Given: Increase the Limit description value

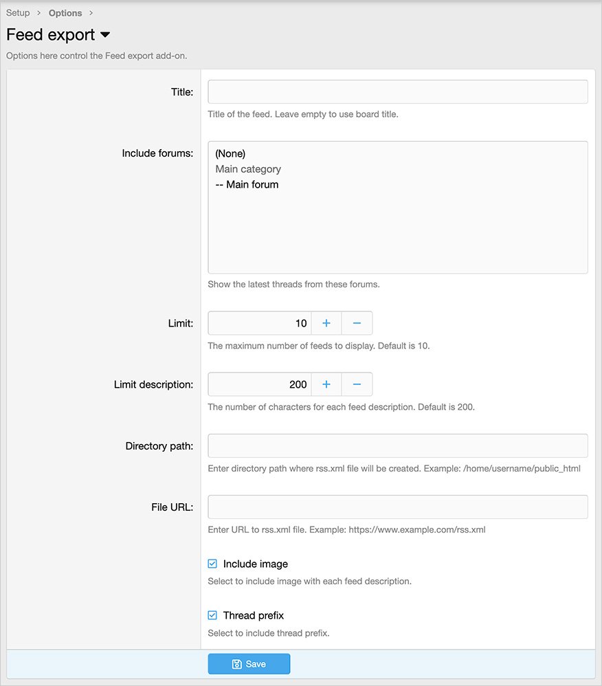Looking at the screenshot, I should pos(326,384).
